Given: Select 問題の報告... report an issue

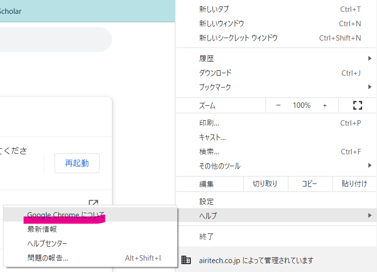Looking at the screenshot, I should (90, 258).
